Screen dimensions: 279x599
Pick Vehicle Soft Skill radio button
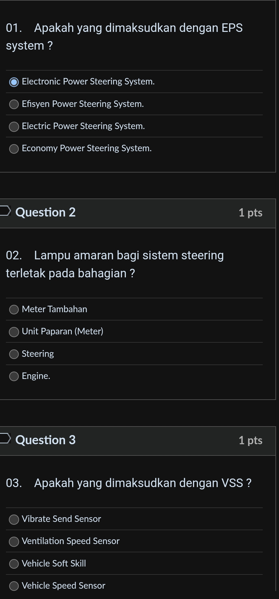14,564
